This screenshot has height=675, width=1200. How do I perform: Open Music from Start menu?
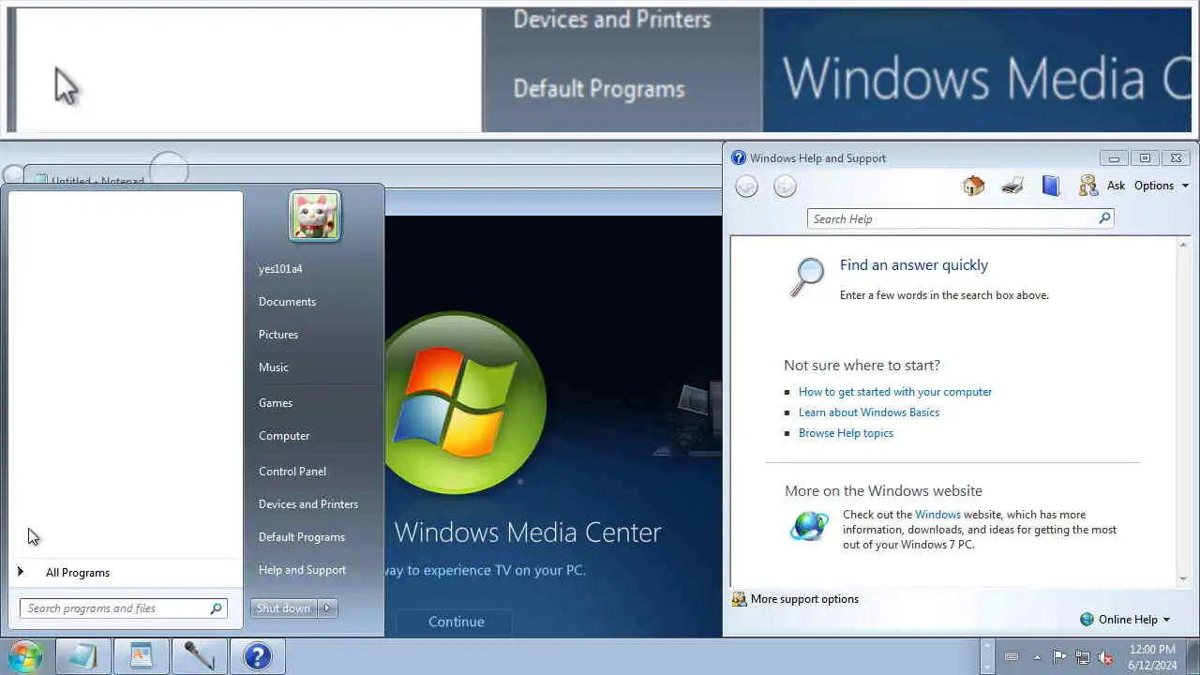pos(274,367)
